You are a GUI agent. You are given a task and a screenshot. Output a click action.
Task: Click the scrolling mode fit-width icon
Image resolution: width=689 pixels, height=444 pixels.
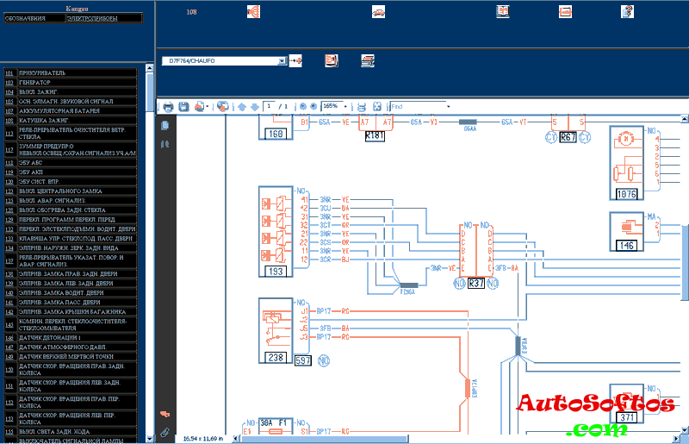pos(362,107)
